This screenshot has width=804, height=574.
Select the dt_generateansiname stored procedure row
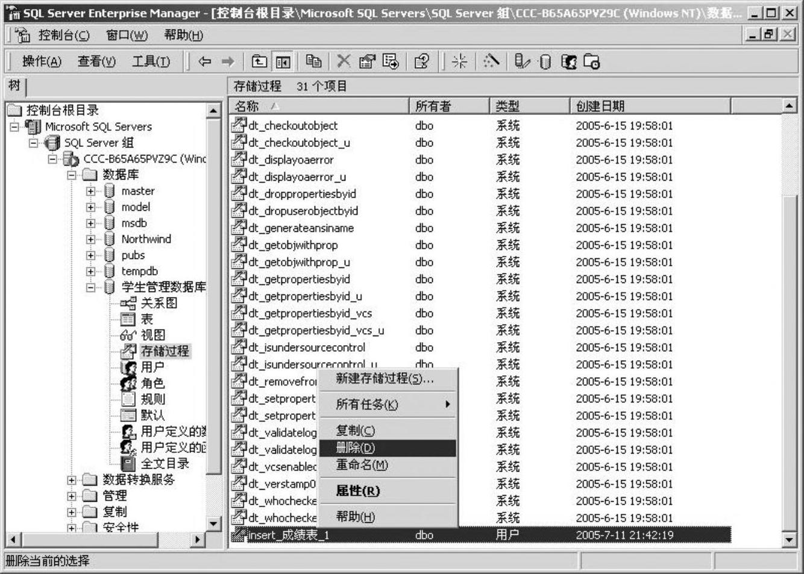[x=480, y=228]
